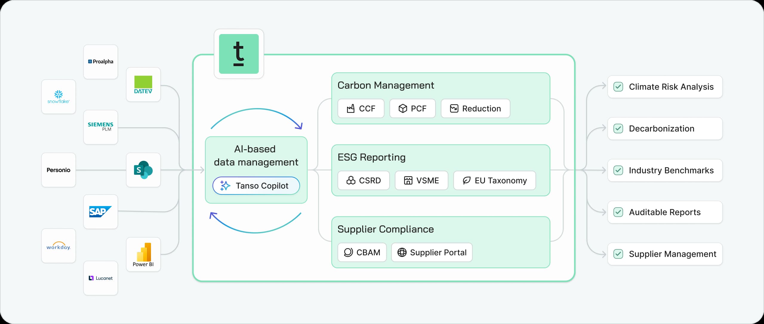Viewport: 764px width, 324px height.
Task: Click the Tanso logo tile
Action: pos(239,54)
